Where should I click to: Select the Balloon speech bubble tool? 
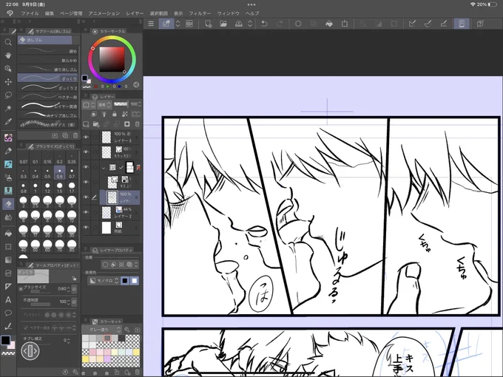point(8,313)
